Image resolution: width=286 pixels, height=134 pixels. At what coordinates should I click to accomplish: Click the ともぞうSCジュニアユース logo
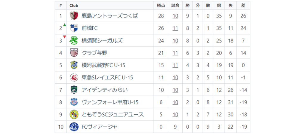74,115
